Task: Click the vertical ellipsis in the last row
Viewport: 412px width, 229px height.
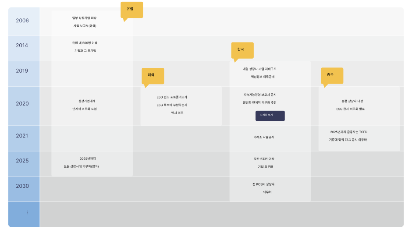Action: (27, 213)
